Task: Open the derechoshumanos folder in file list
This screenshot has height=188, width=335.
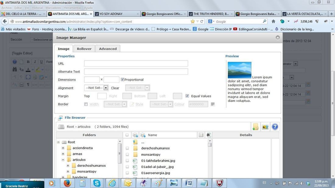Action: coord(155,148)
